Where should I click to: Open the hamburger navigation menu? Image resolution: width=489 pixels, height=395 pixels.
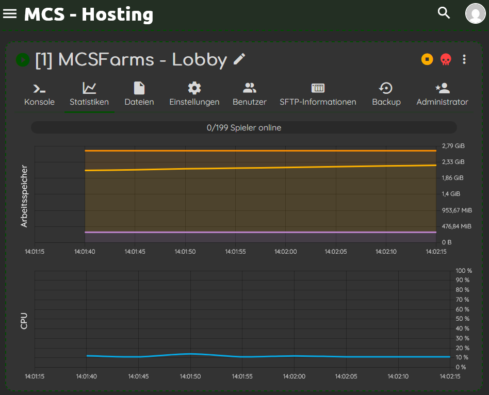[10, 14]
